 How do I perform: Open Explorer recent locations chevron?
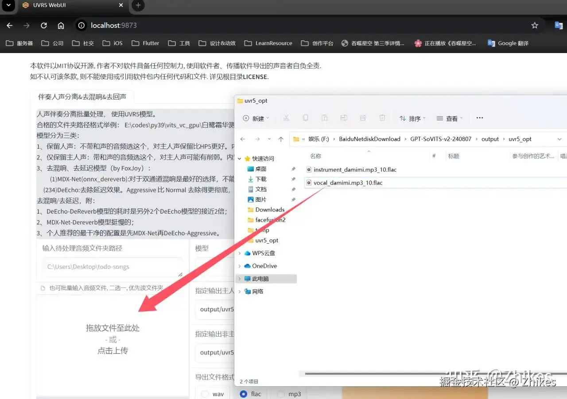[x=269, y=139]
